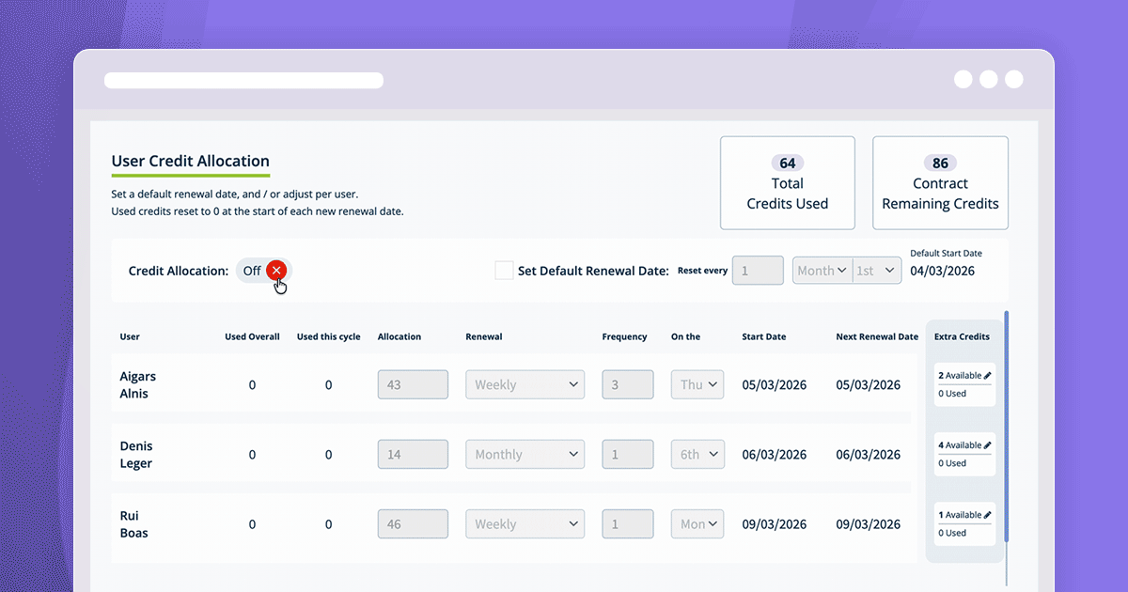Click the Renewal column header
1128x592 pixels.
point(484,336)
